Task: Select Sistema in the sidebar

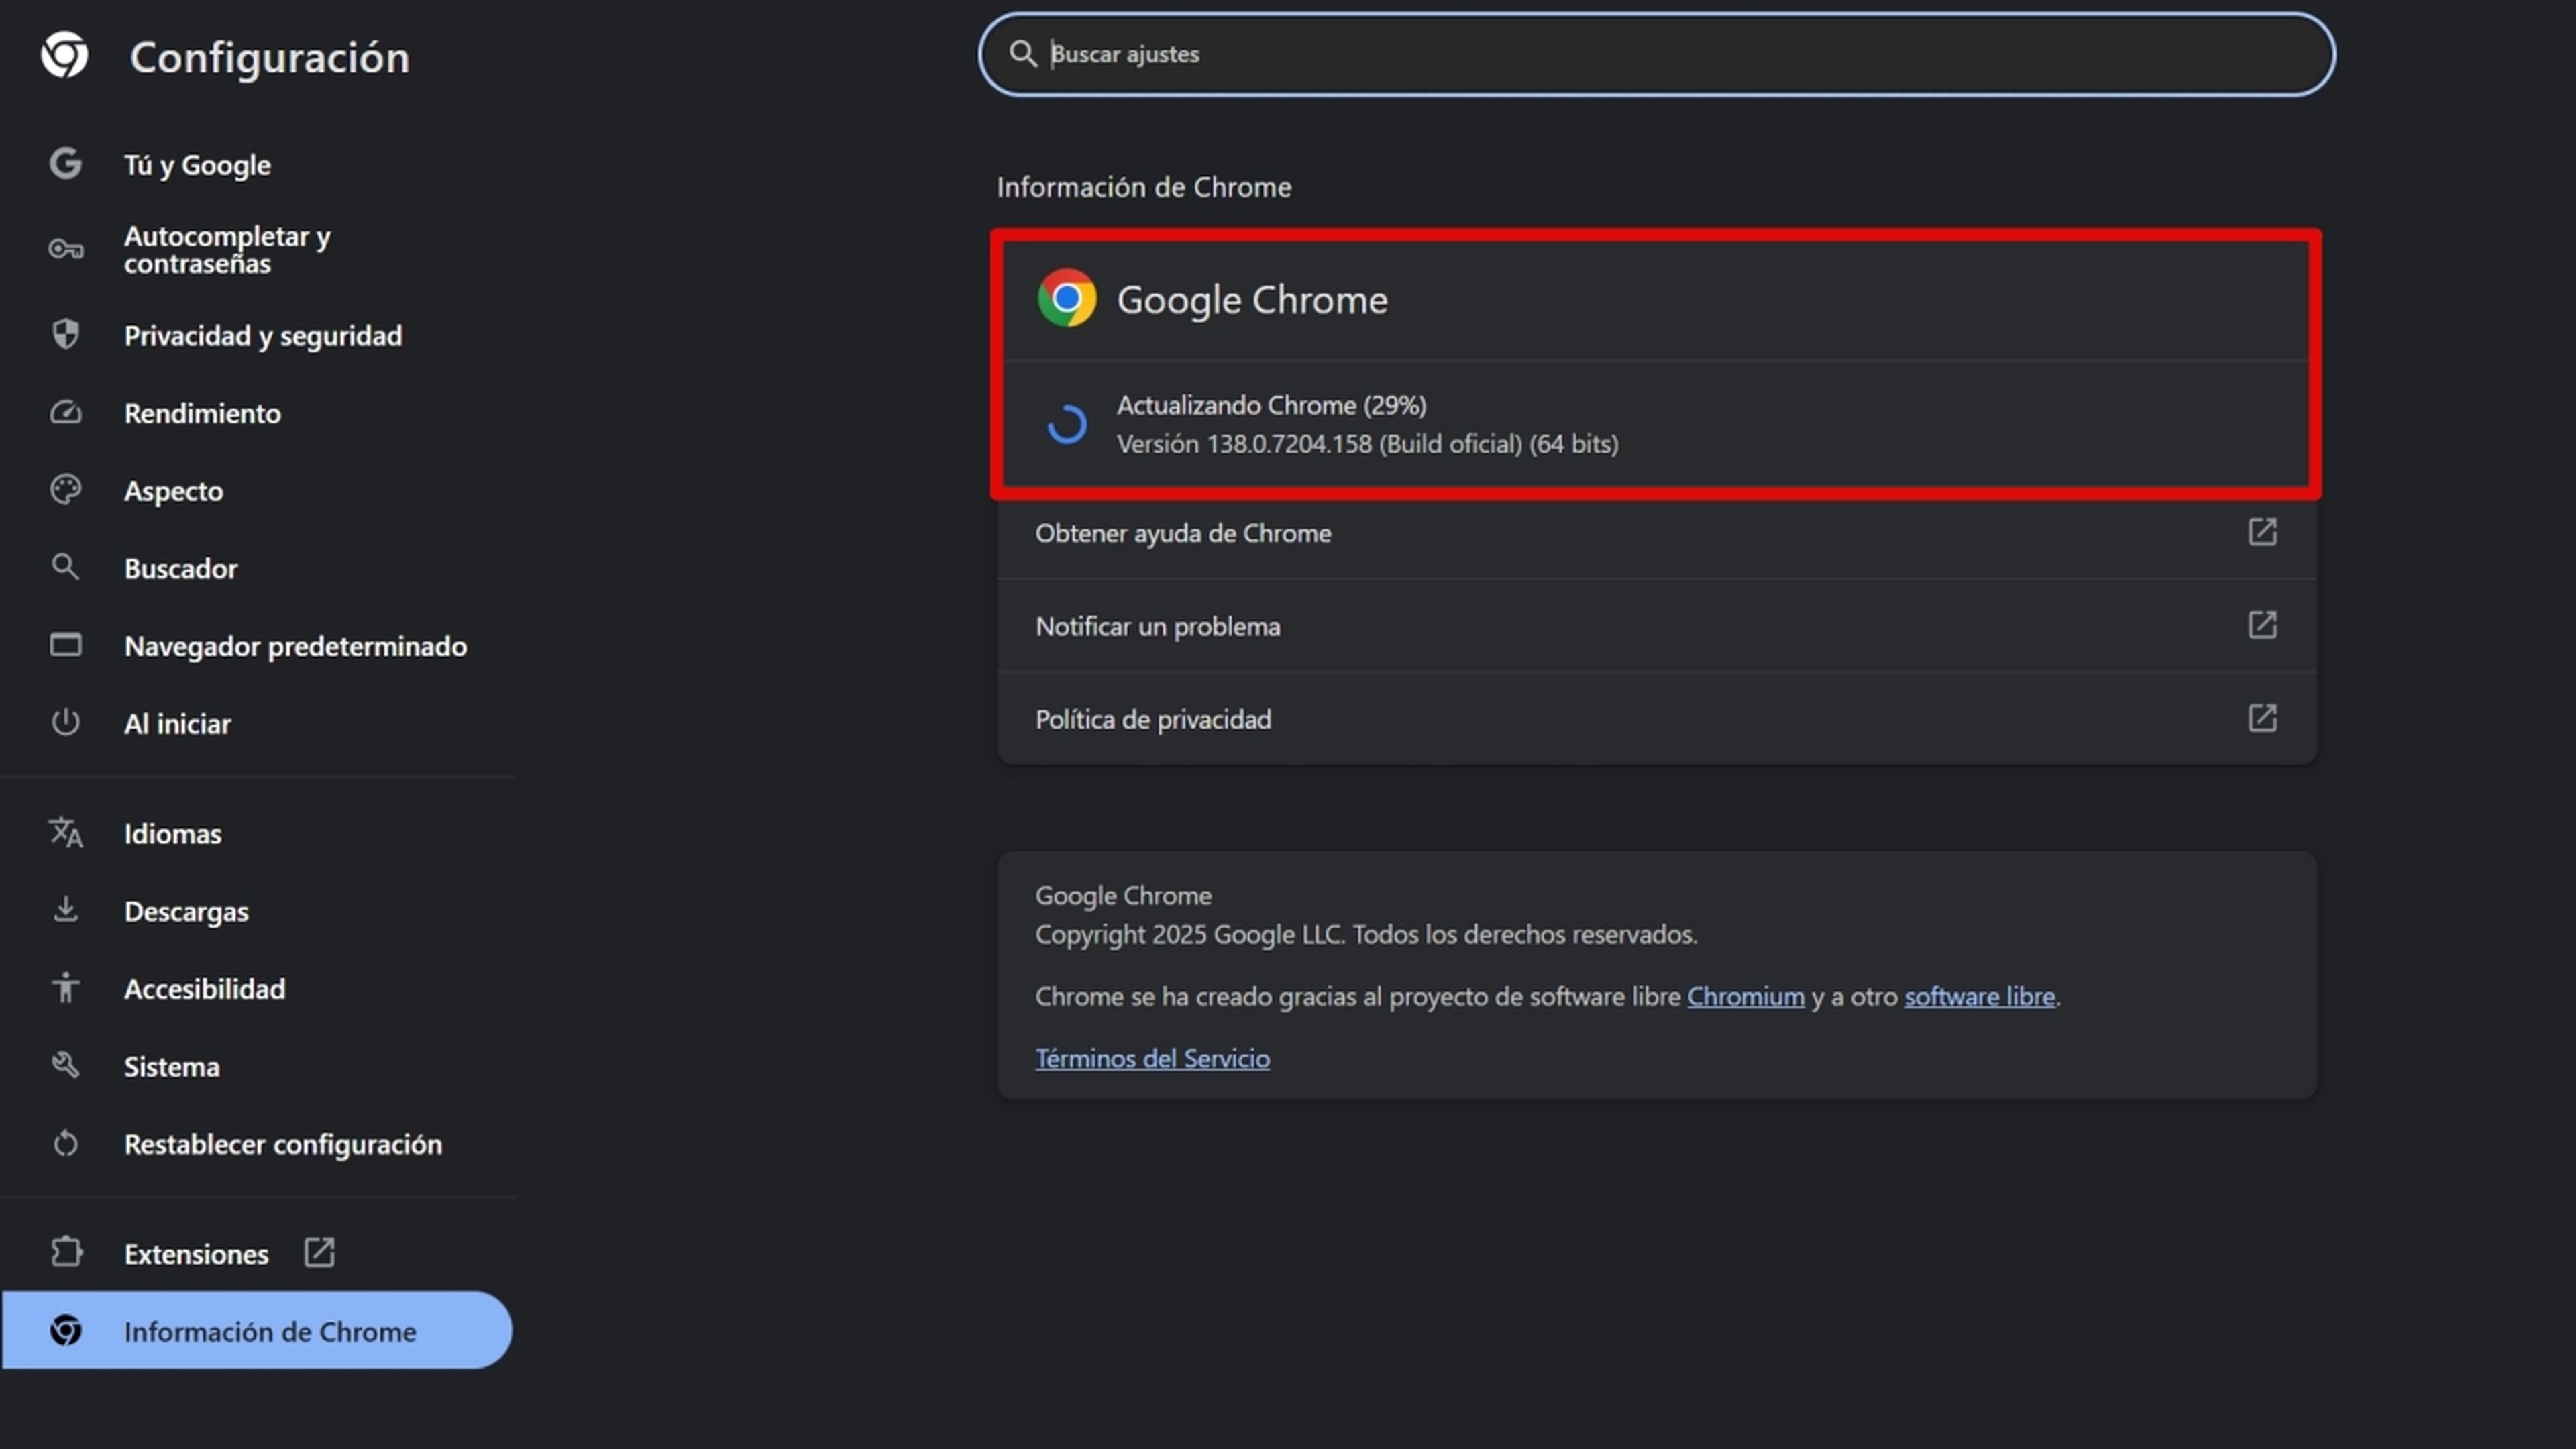Action: (257, 1066)
